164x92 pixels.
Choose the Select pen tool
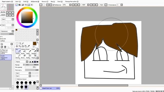(x=28, y=55)
